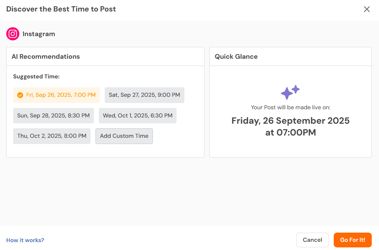Click Go For It! to confirm scheduling
Viewport: 379px width, 250px height.
click(352, 240)
